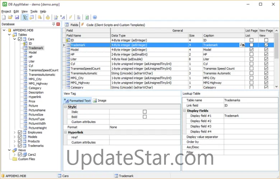The image size is (280, 179).
Task: Uncheck View checkbox for Cyl row
Action: (266, 64)
